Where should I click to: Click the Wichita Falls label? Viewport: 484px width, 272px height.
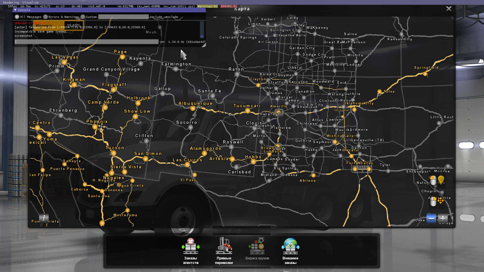click(340, 136)
